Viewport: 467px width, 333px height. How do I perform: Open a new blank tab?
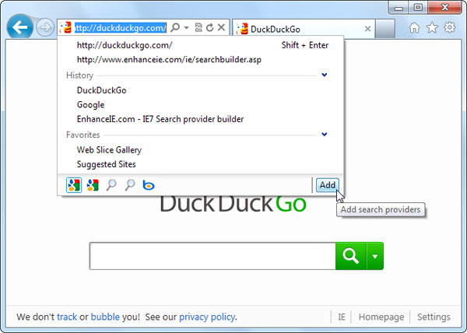point(384,29)
